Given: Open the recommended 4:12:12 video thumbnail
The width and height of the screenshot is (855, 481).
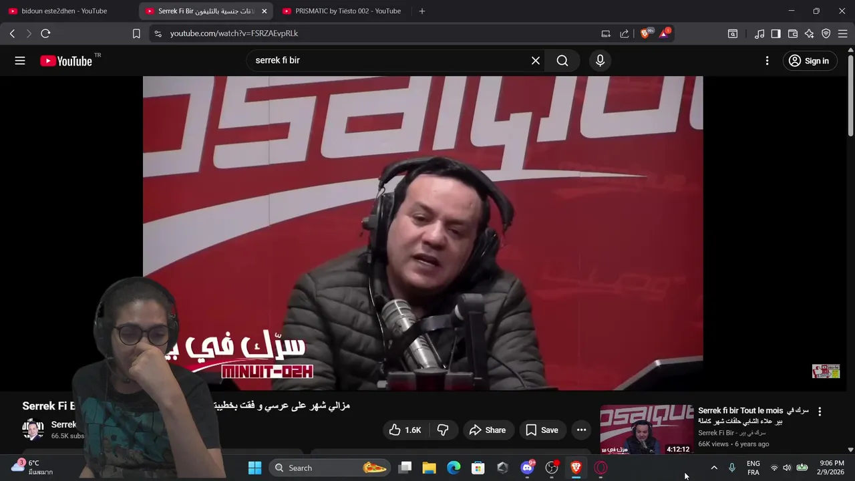Looking at the screenshot, I should pyautogui.click(x=647, y=430).
